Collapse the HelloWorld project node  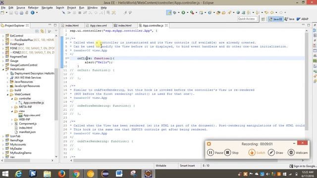(x=3, y=69)
